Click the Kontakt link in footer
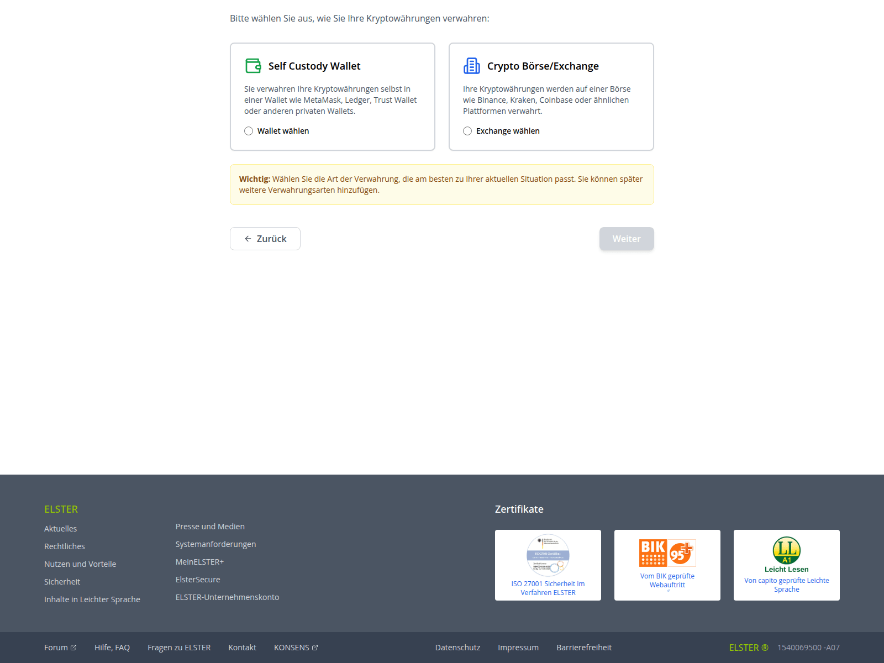Image resolution: width=884 pixels, height=663 pixels. tap(242, 648)
